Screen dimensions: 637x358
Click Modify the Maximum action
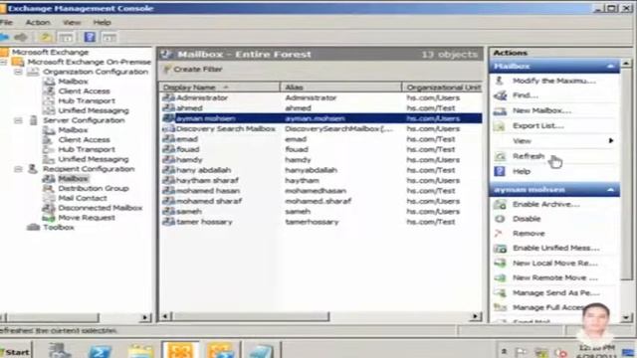(553, 81)
